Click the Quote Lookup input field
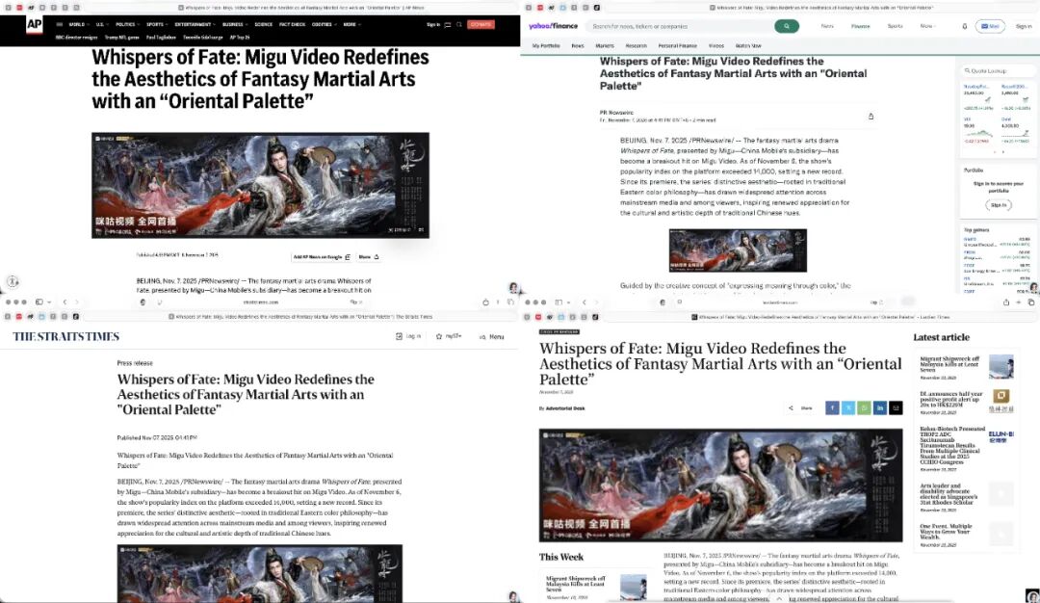 (x=1000, y=70)
